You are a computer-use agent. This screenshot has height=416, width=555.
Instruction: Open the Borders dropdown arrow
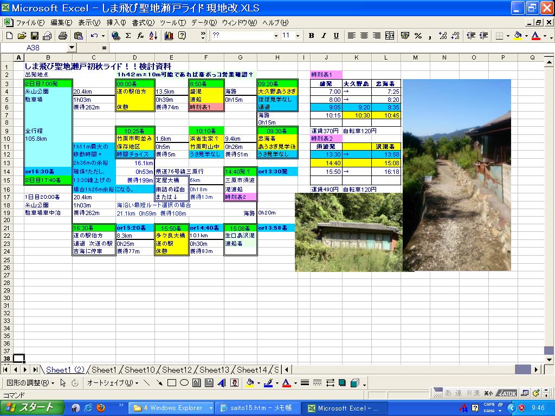pos(508,36)
